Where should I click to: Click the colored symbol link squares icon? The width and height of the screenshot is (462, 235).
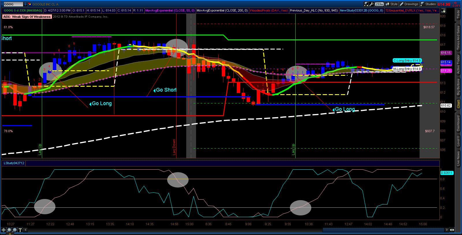click(x=30, y=4)
